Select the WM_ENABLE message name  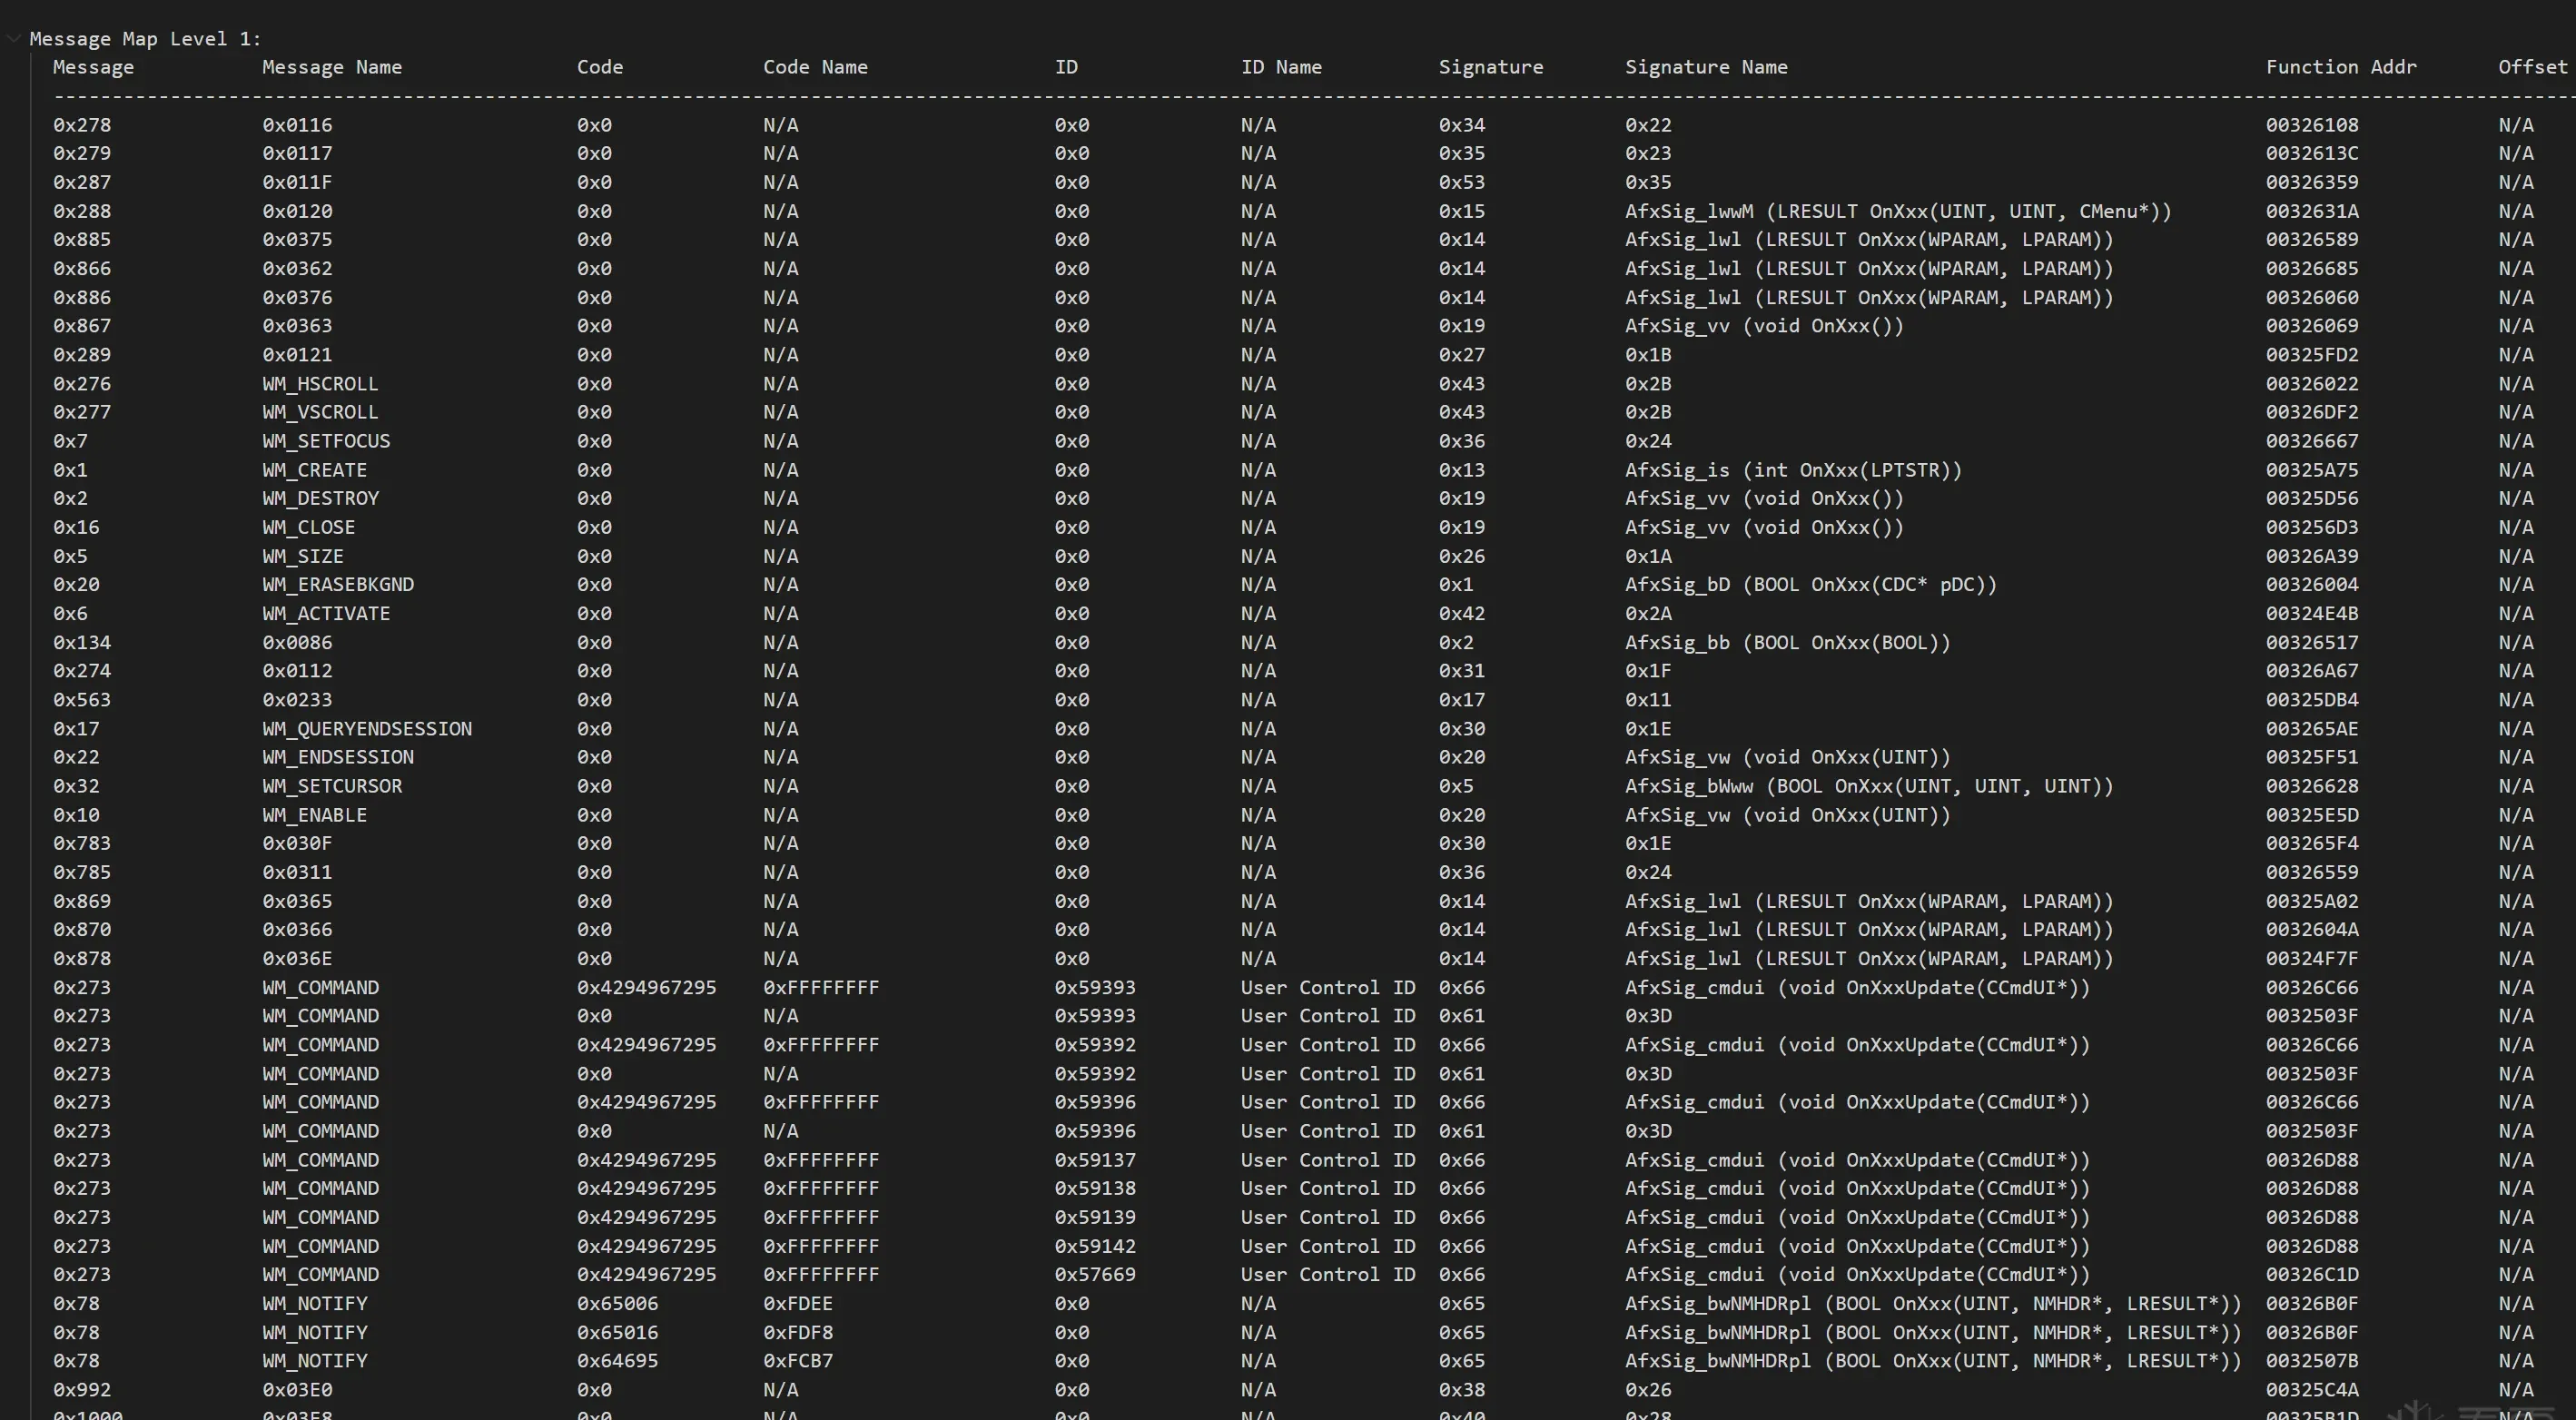coord(314,815)
